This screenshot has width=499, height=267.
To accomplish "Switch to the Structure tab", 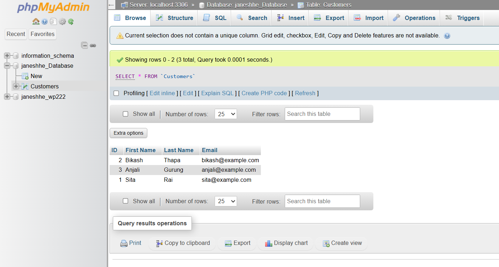I will [174, 18].
